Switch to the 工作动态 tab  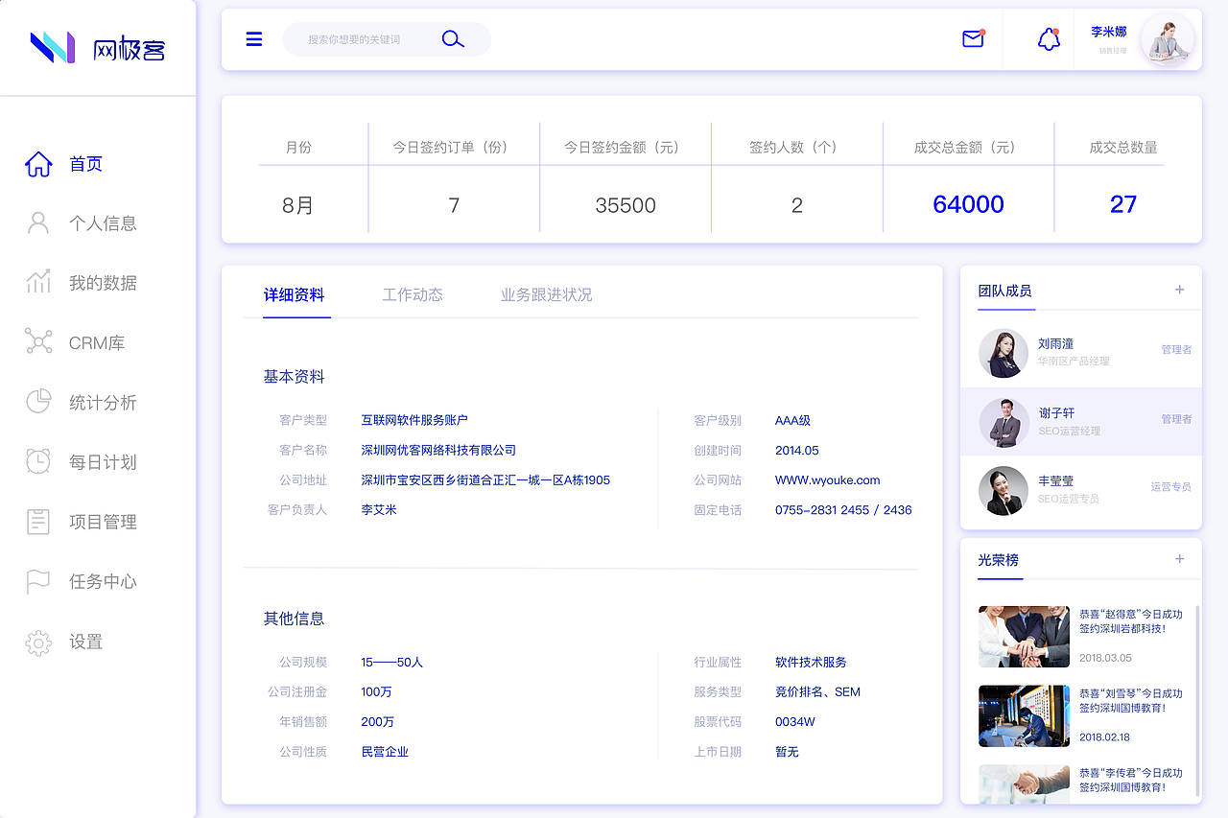click(x=413, y=295)
